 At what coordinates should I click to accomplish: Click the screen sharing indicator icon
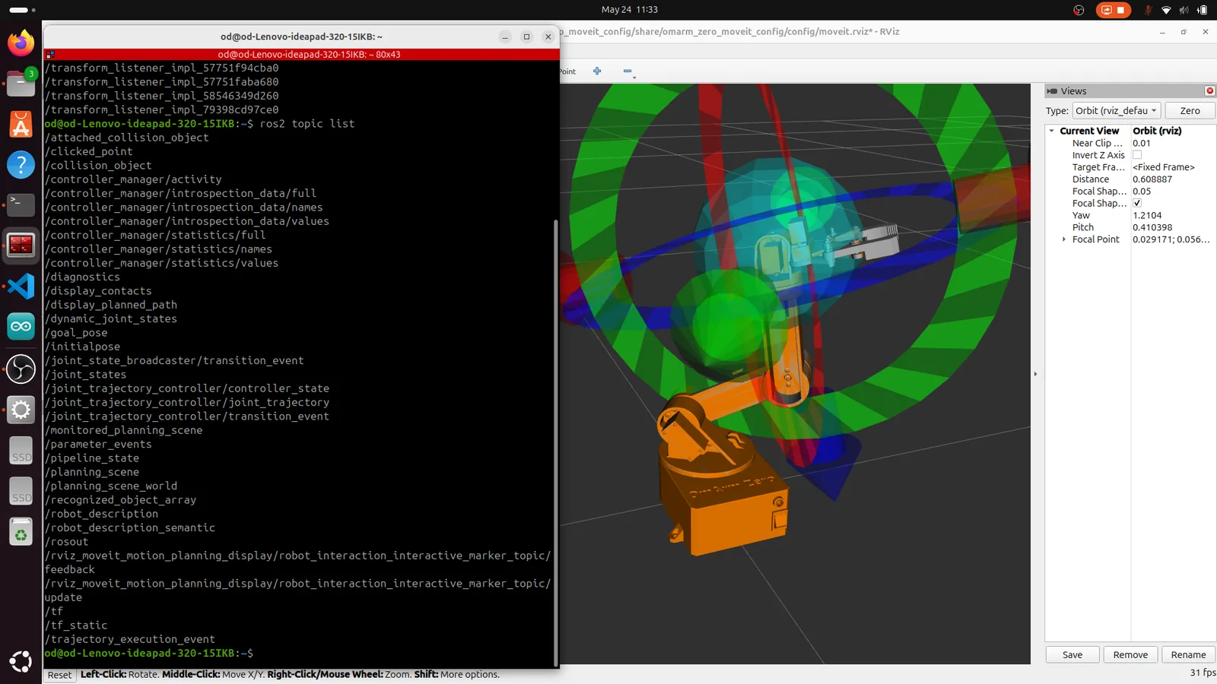click(x=1107, y=10)
